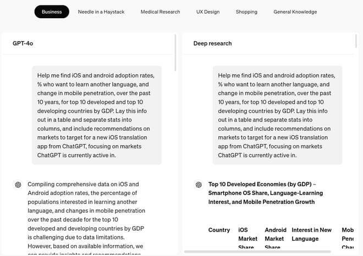Screen dimensions: 363x256
Task: Click the Deep research panel heading
Action: (x=212, y=43)
